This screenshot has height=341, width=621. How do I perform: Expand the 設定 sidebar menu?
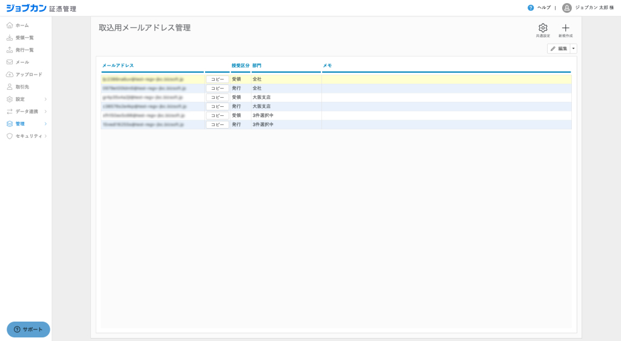click(45, 99)
